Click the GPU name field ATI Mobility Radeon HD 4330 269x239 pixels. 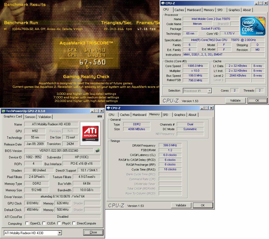(51, 124)
